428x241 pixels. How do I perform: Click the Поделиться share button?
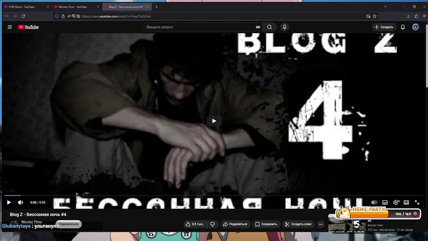point(235,224)
